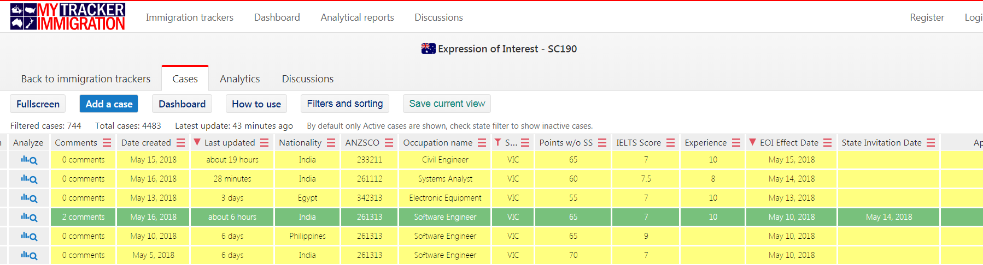983x265 pixels.
Task: Expand the ANZSCO column options menu
Action: click(389, 143)
